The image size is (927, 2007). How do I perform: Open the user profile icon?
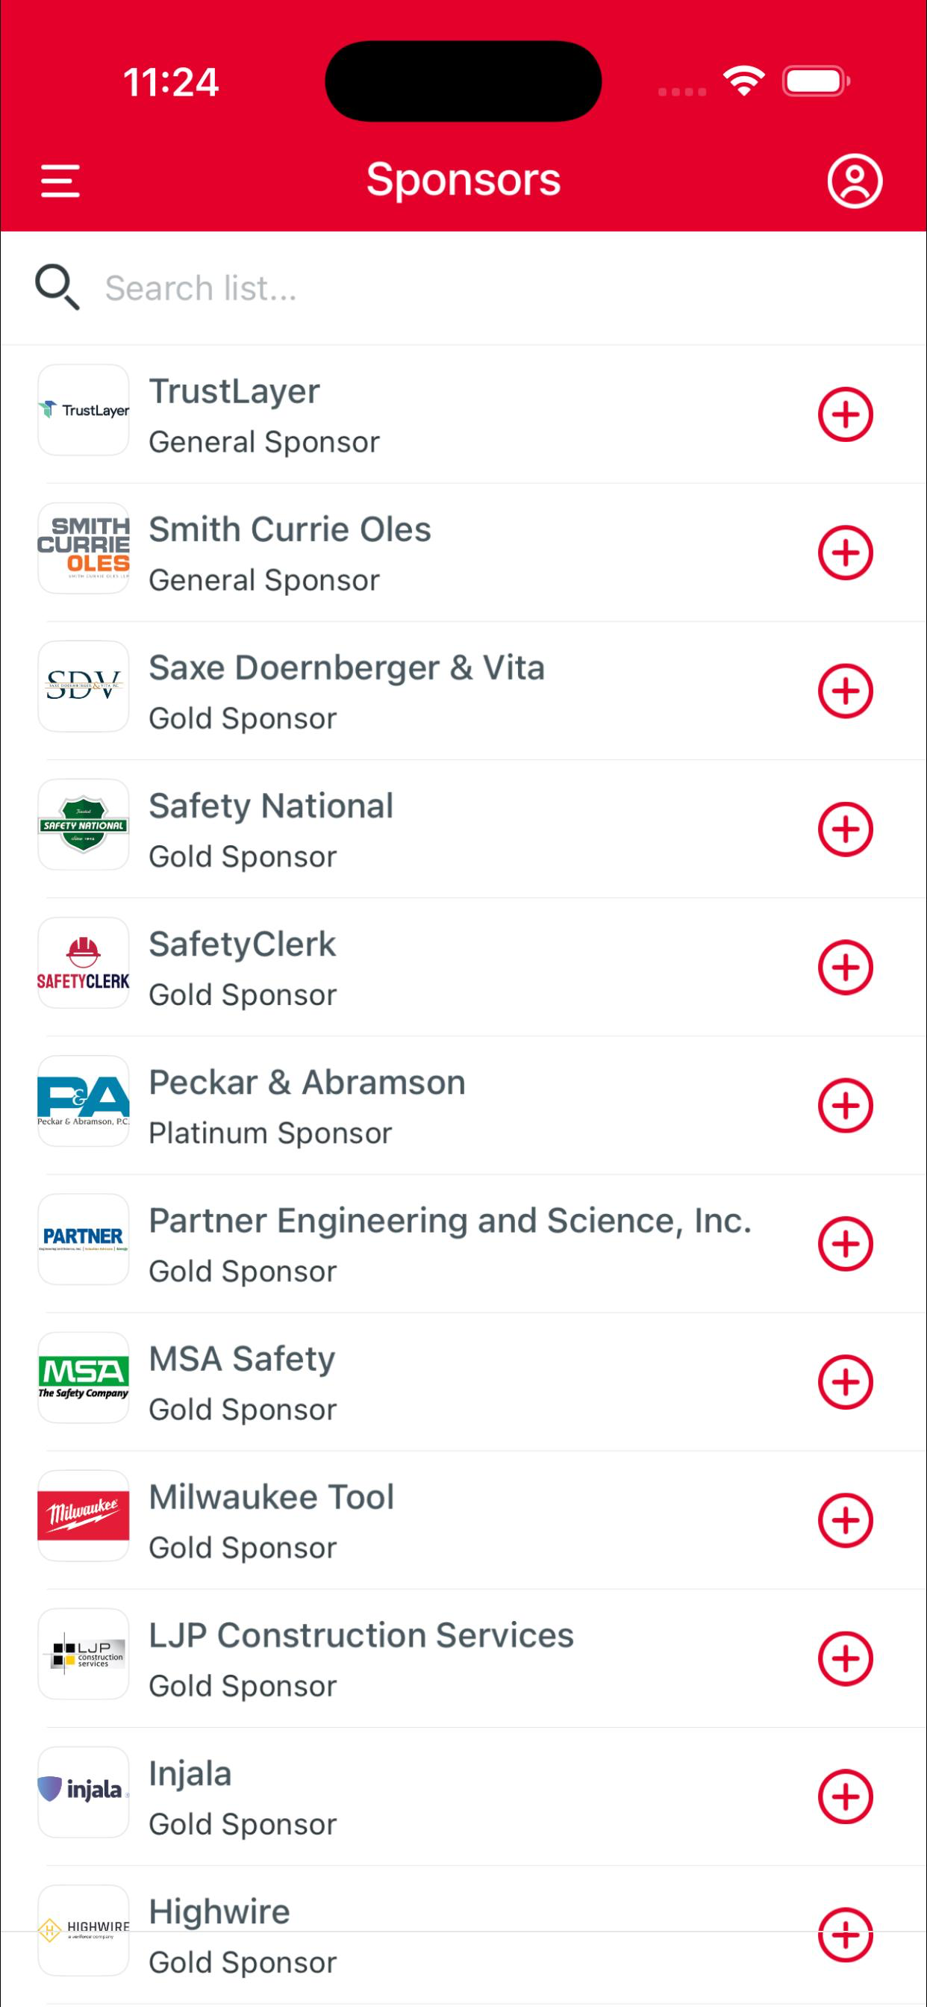point(855,181)
